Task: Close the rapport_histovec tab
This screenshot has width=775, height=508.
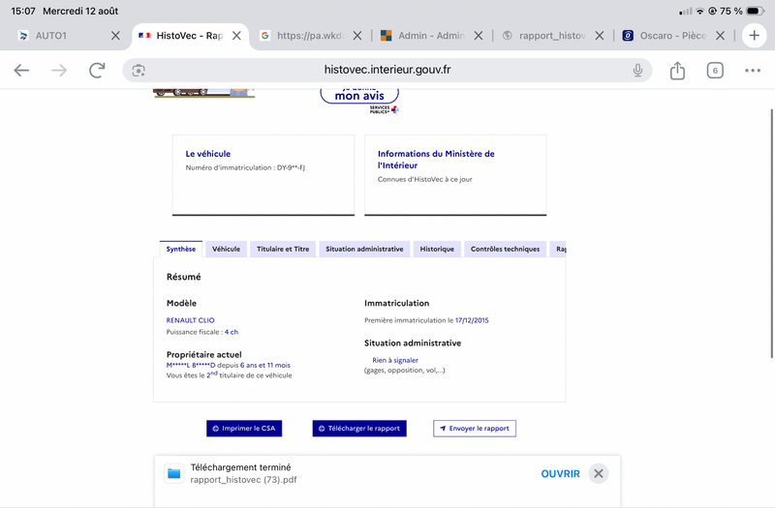Action: 599,36
